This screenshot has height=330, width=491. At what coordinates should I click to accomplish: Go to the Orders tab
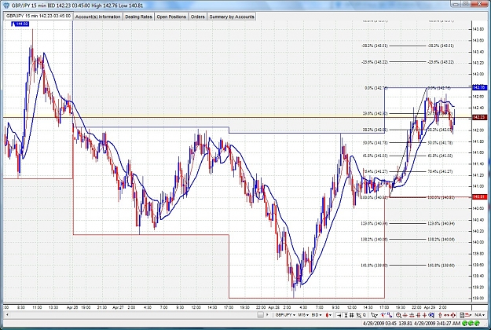tap(198, 16)
